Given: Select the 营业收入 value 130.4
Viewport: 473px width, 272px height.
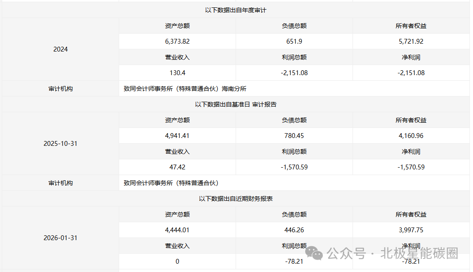Looking at the screenshot, I should (177, 73).
